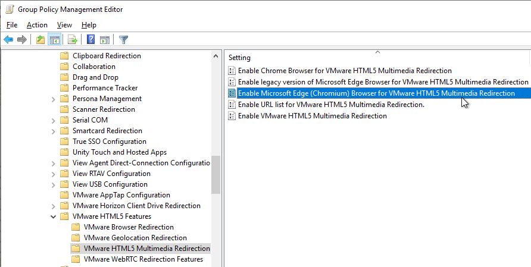Screen dimensions: 531x267
Task: Select the VMware HTML5 Features tree item
Action: [x=112, y=216]
